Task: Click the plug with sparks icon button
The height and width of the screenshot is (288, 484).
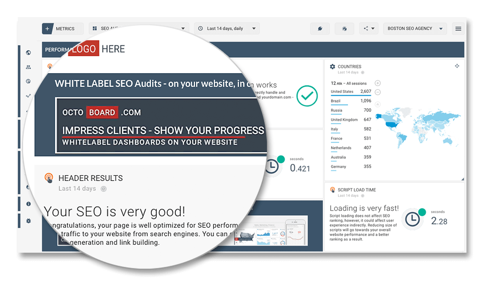Action: 344,29
